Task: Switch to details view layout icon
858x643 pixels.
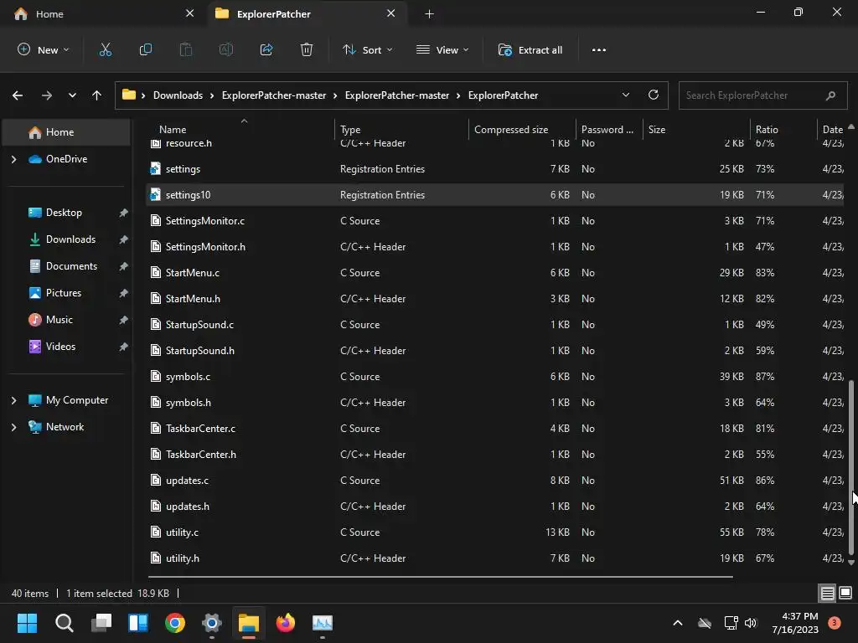Action: point(827,593)
